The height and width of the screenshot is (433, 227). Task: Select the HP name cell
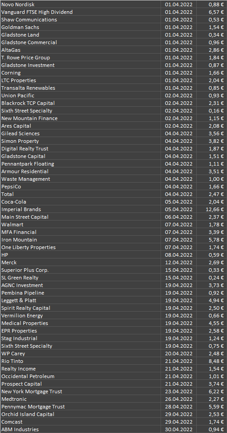tap(81, 255)
